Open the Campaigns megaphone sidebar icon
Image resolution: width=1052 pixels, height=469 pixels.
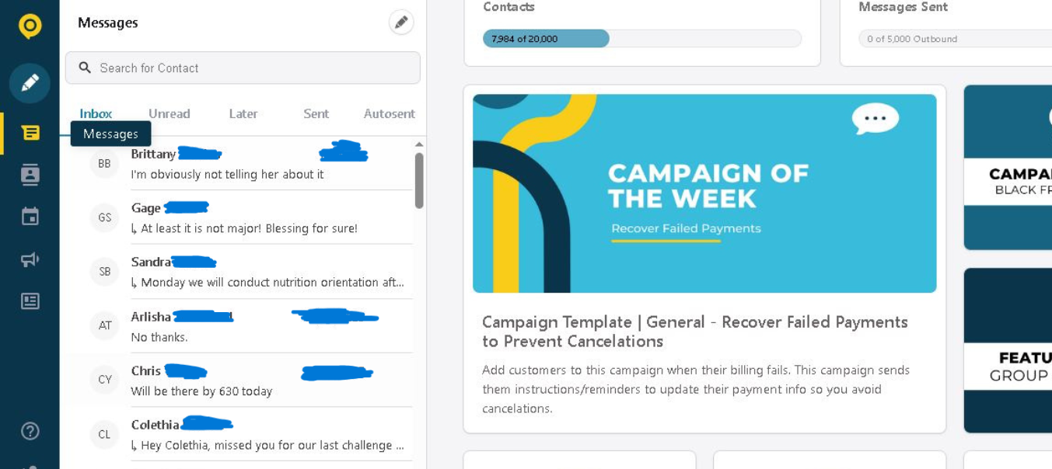30,259
